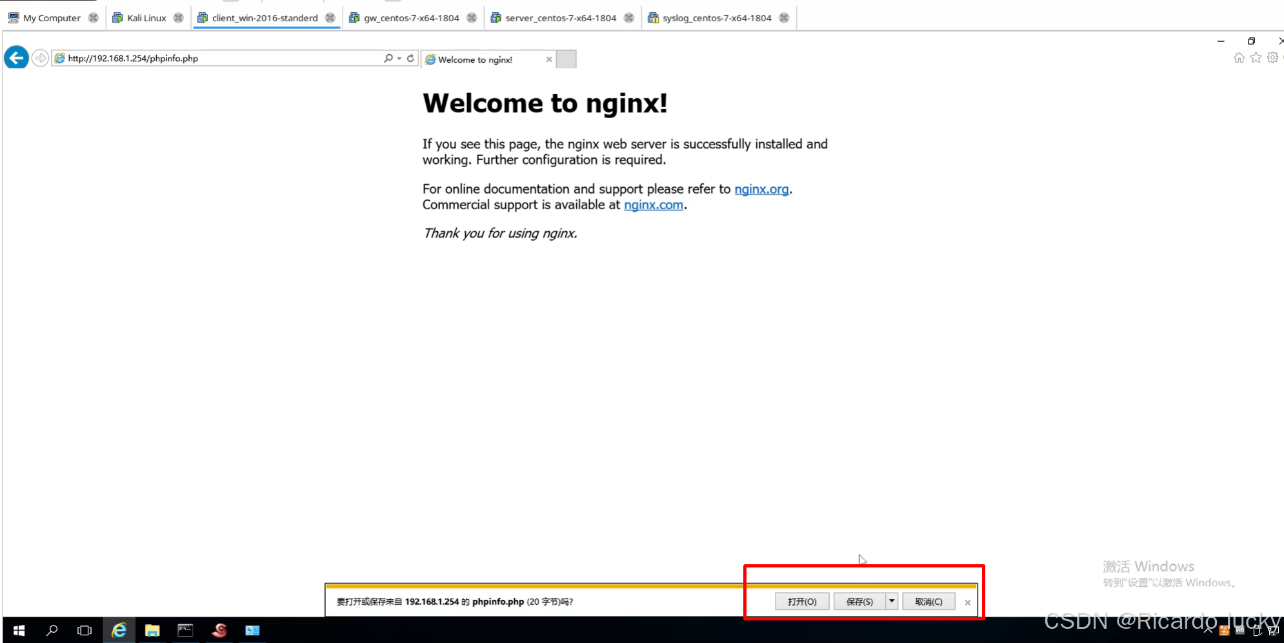Expand the 保存(S) save options dropdown arrow
The width and height of the screenshot is (1284, 643).
click(x=892, y=602)
